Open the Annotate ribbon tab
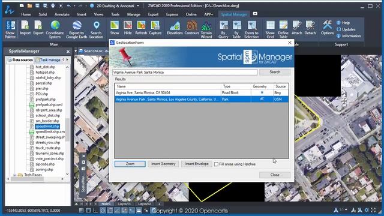 62,14
